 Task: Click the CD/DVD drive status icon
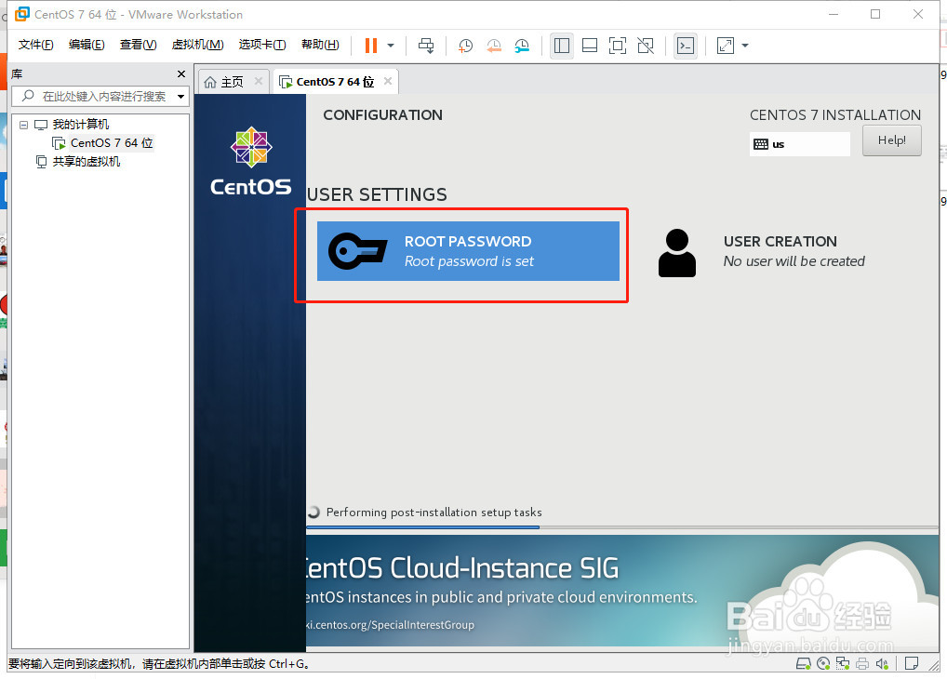(x=822, y=664)
